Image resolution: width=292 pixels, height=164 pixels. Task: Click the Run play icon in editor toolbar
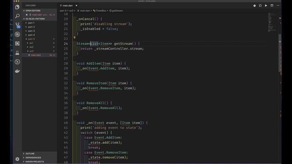pos(266,5)
